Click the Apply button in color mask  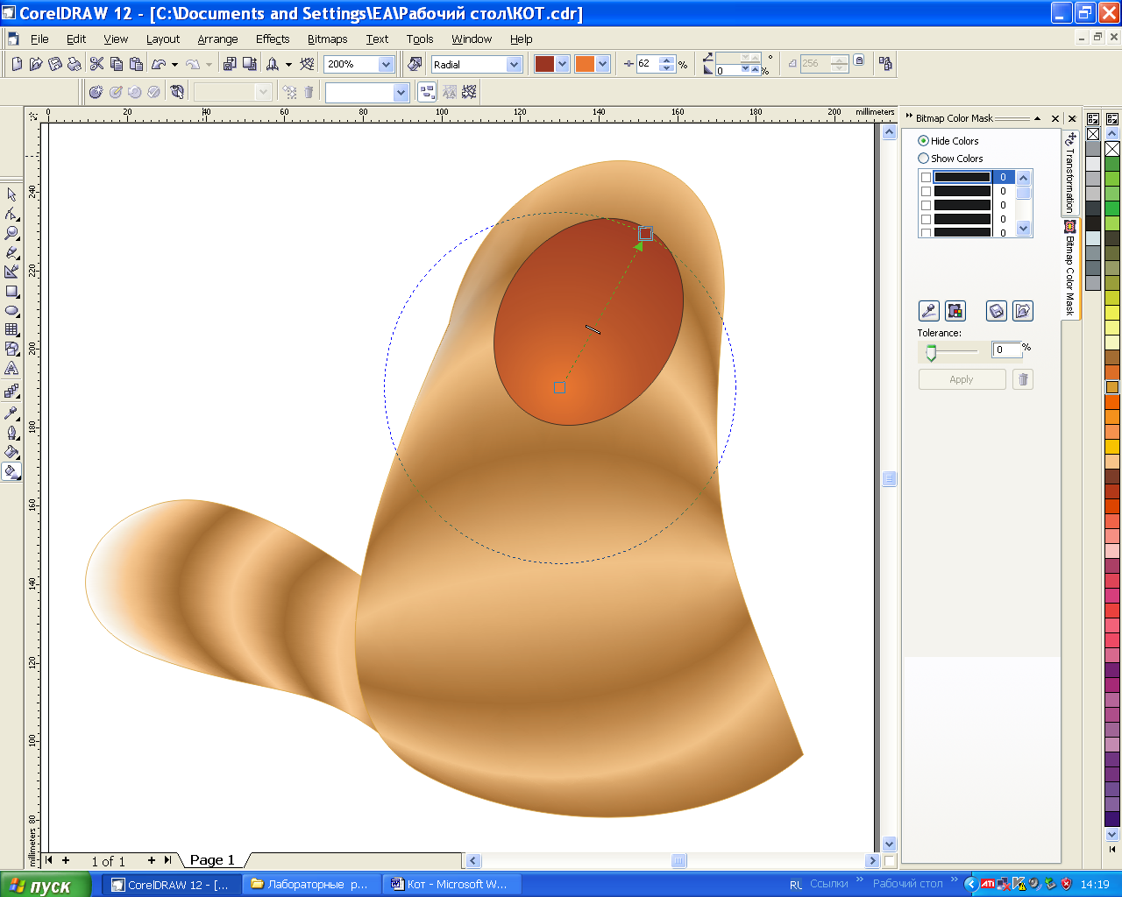[962, 379]
